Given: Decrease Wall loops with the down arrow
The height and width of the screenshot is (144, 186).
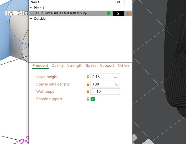Looking at the screenshot, I should point(93,93).
